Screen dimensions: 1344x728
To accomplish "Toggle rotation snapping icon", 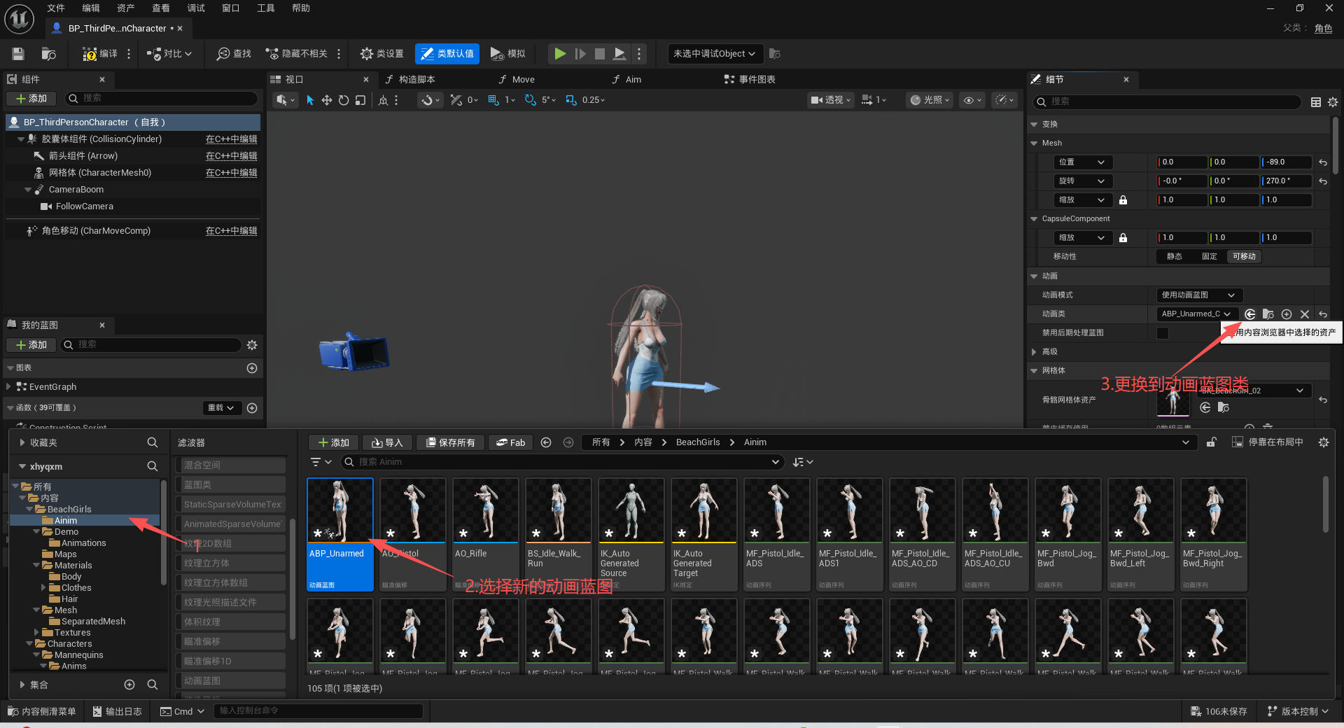I will (531, 100).
